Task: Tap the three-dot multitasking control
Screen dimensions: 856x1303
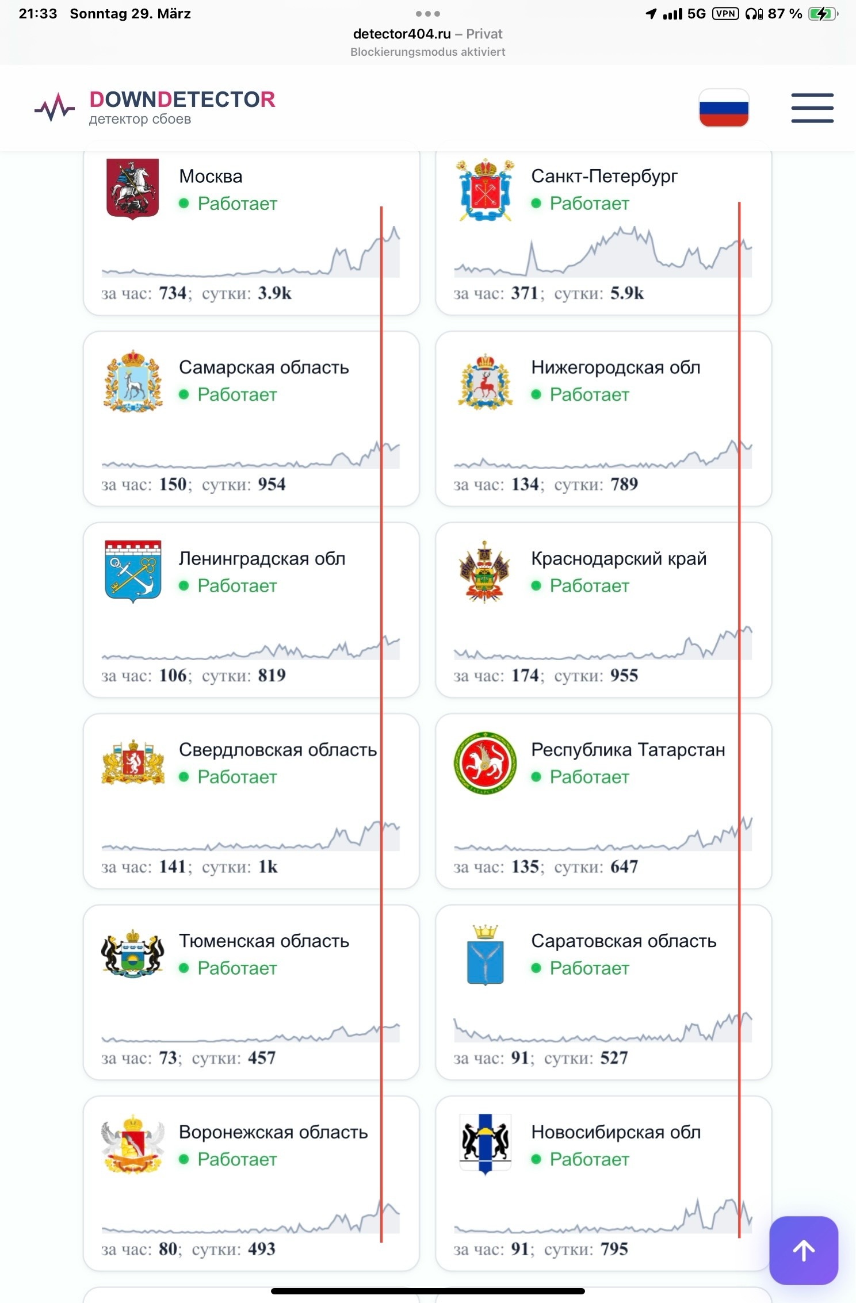Action: pyautogui.click(x=427, y=13)
